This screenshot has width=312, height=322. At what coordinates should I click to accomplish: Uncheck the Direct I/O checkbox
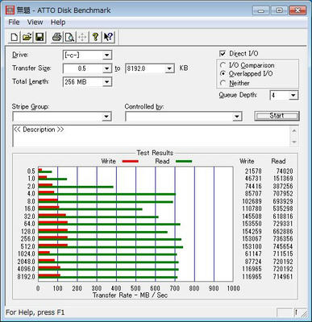[x=223, y=53]
